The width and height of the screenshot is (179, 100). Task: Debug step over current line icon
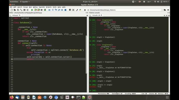[53, 10]
